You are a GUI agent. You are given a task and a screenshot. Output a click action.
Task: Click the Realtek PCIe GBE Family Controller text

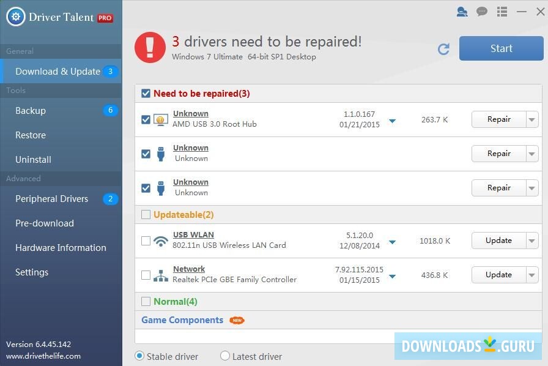click(234, 280)
